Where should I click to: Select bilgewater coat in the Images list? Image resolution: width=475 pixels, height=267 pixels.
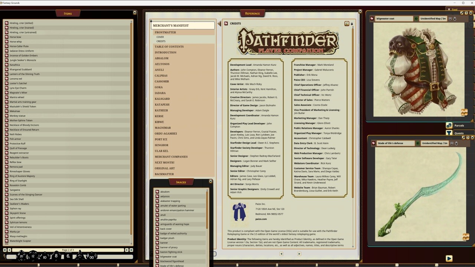tap(169, 256)
